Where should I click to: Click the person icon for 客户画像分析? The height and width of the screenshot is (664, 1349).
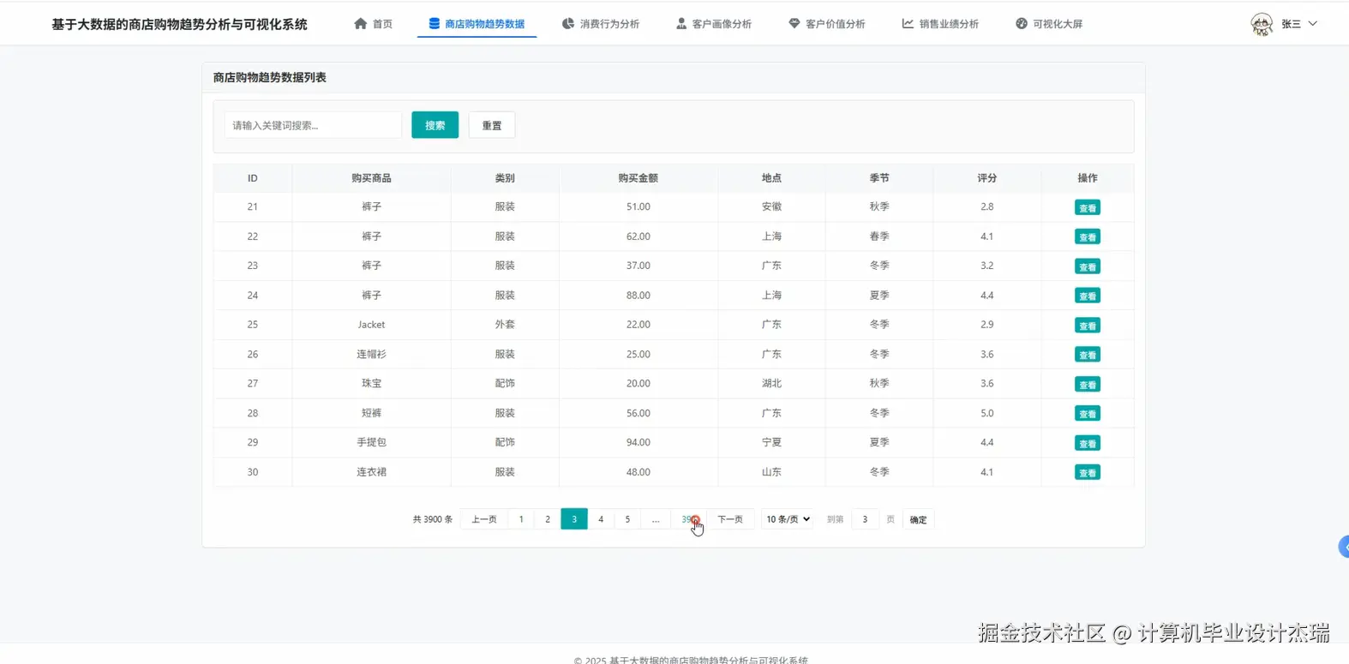click(681, 24)
